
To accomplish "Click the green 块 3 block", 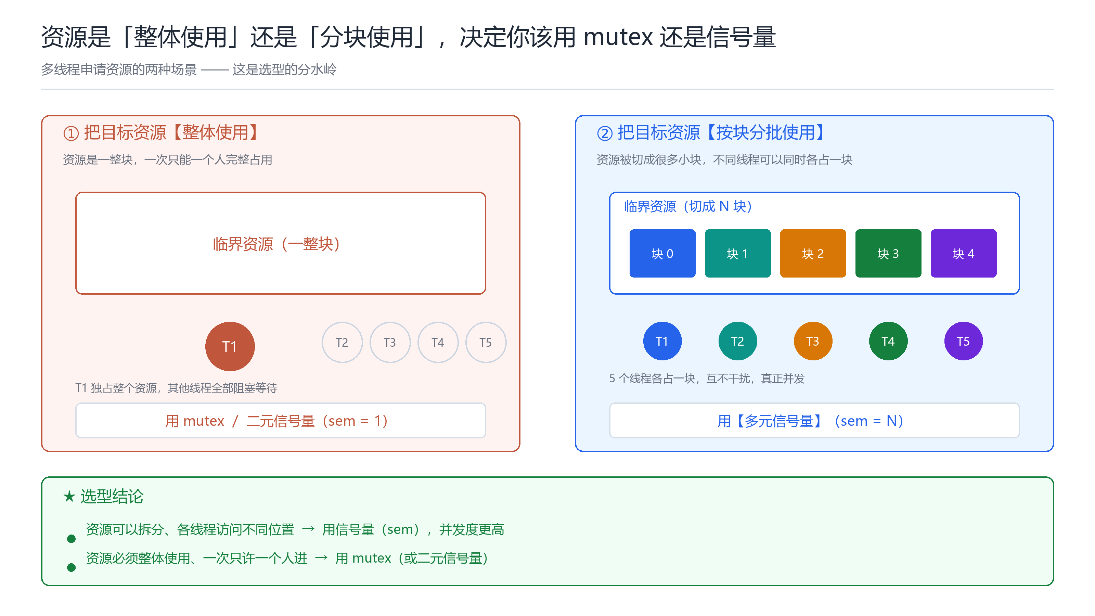I will pyautogui.click(x=888, y=253).
